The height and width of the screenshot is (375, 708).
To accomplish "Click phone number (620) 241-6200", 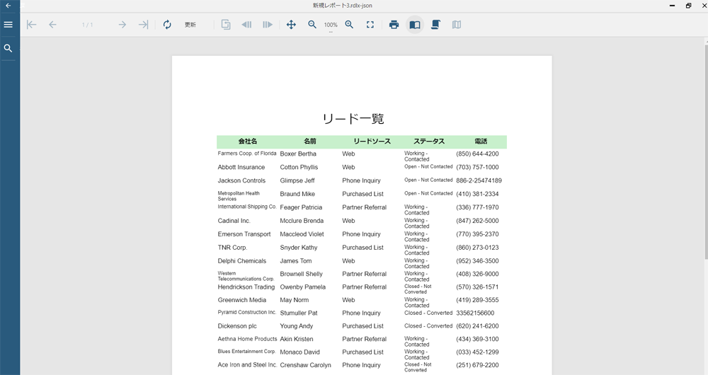I will click(x=477, y=325).
